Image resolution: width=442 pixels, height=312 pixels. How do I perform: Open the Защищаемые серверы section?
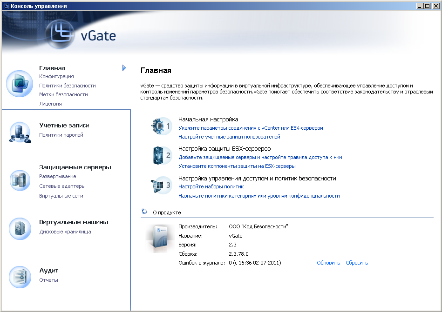coord(75,167)
